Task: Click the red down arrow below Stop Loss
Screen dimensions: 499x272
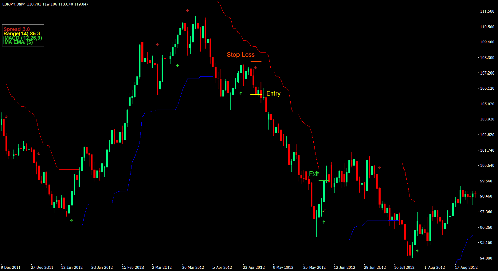Action: click(x=256, y=68)
